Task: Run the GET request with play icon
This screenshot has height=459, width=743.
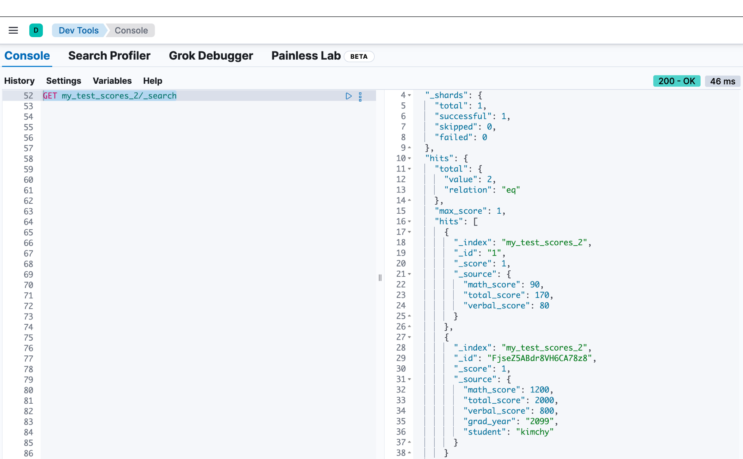Action: [348, 96]
